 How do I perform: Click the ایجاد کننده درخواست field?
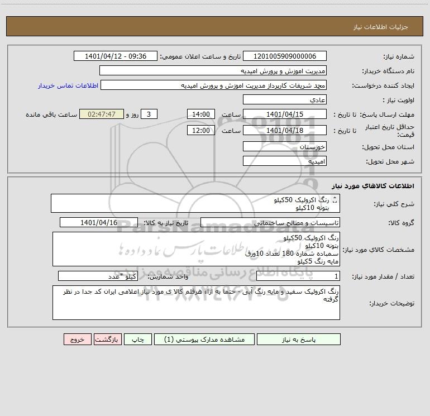(x=213, y=85)
